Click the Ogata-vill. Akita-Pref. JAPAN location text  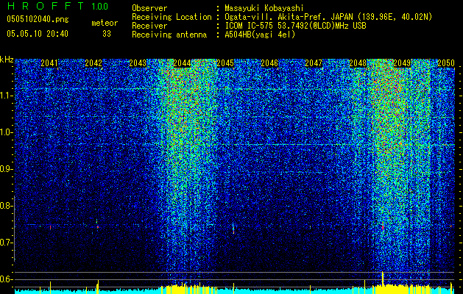click(x=328, y=17)
